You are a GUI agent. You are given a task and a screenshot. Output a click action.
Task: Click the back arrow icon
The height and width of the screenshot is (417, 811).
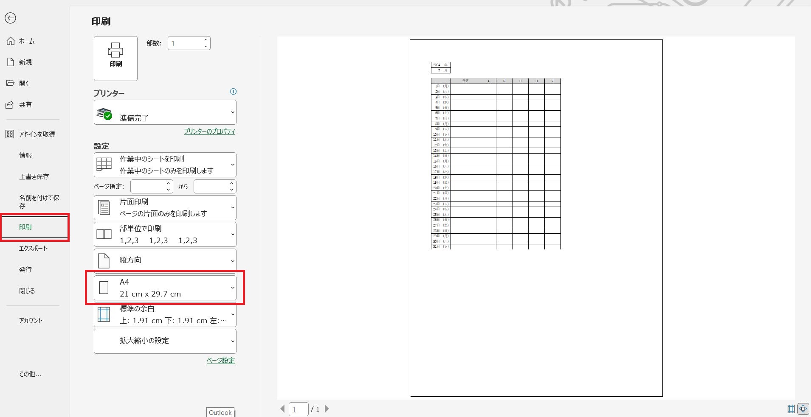click(x=10, y=18)
